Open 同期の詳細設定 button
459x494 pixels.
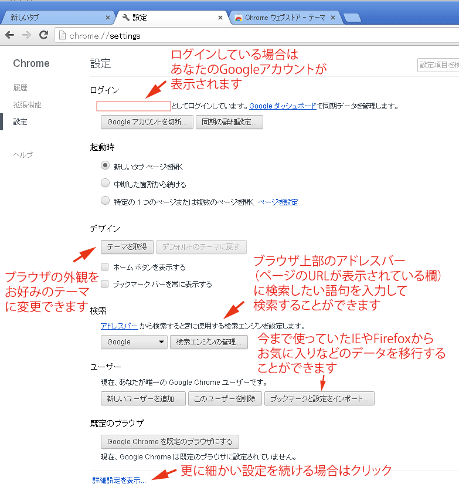click(229, 122)
